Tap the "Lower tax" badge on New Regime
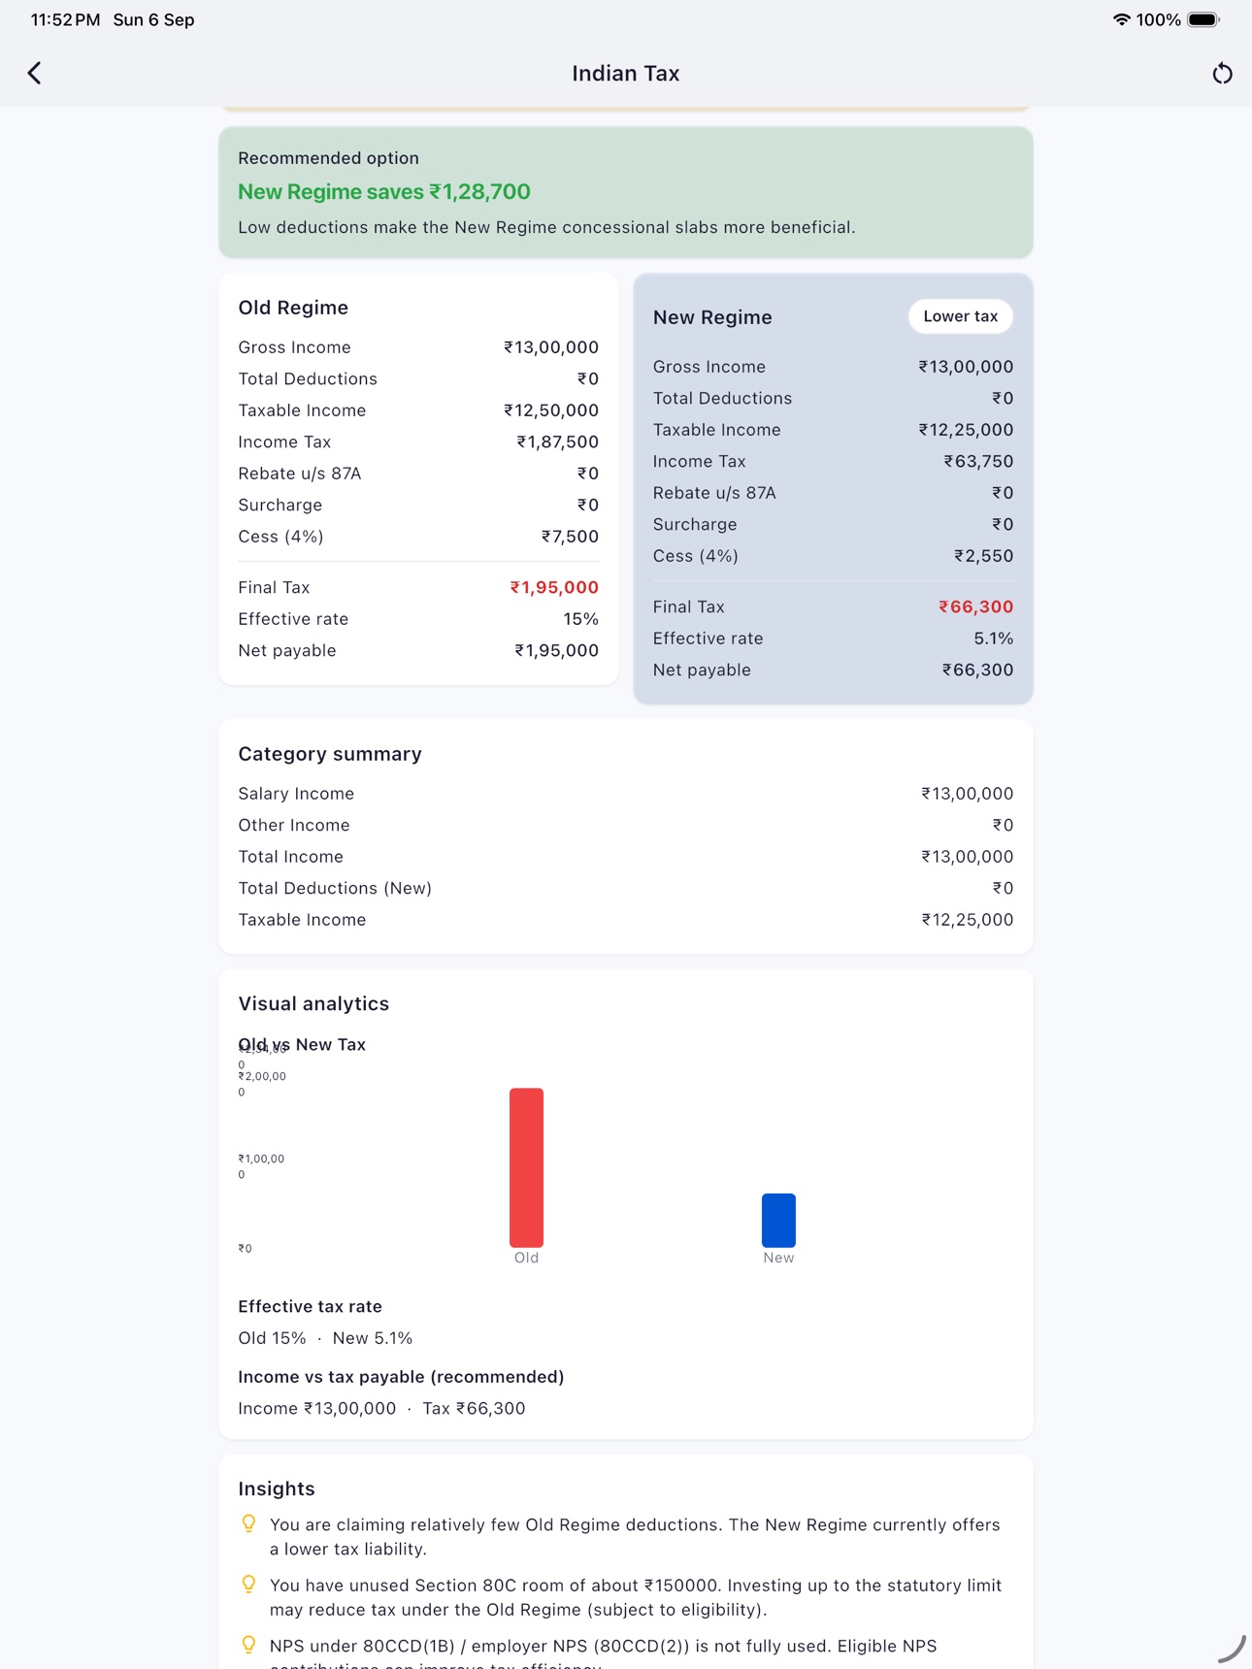The image size is (1252, 1669). coord(960,316)
